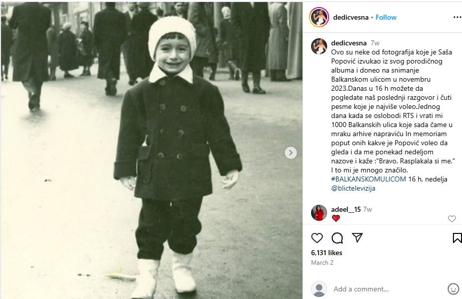Screen dimensions: 462x299
Task: Open @blictelevizija mention link
Action: coord(353,188)
